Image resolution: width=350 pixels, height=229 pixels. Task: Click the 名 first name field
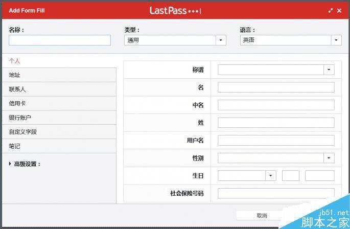(x=276, y=87)
